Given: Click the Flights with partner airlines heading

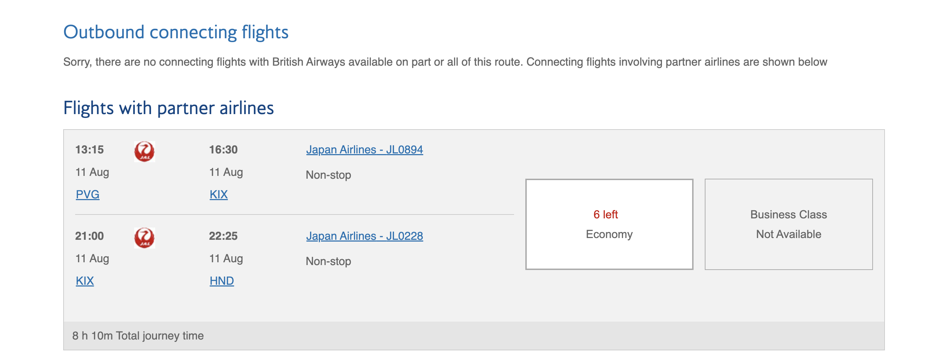Looking at the screenshot, I should [169, 108].
